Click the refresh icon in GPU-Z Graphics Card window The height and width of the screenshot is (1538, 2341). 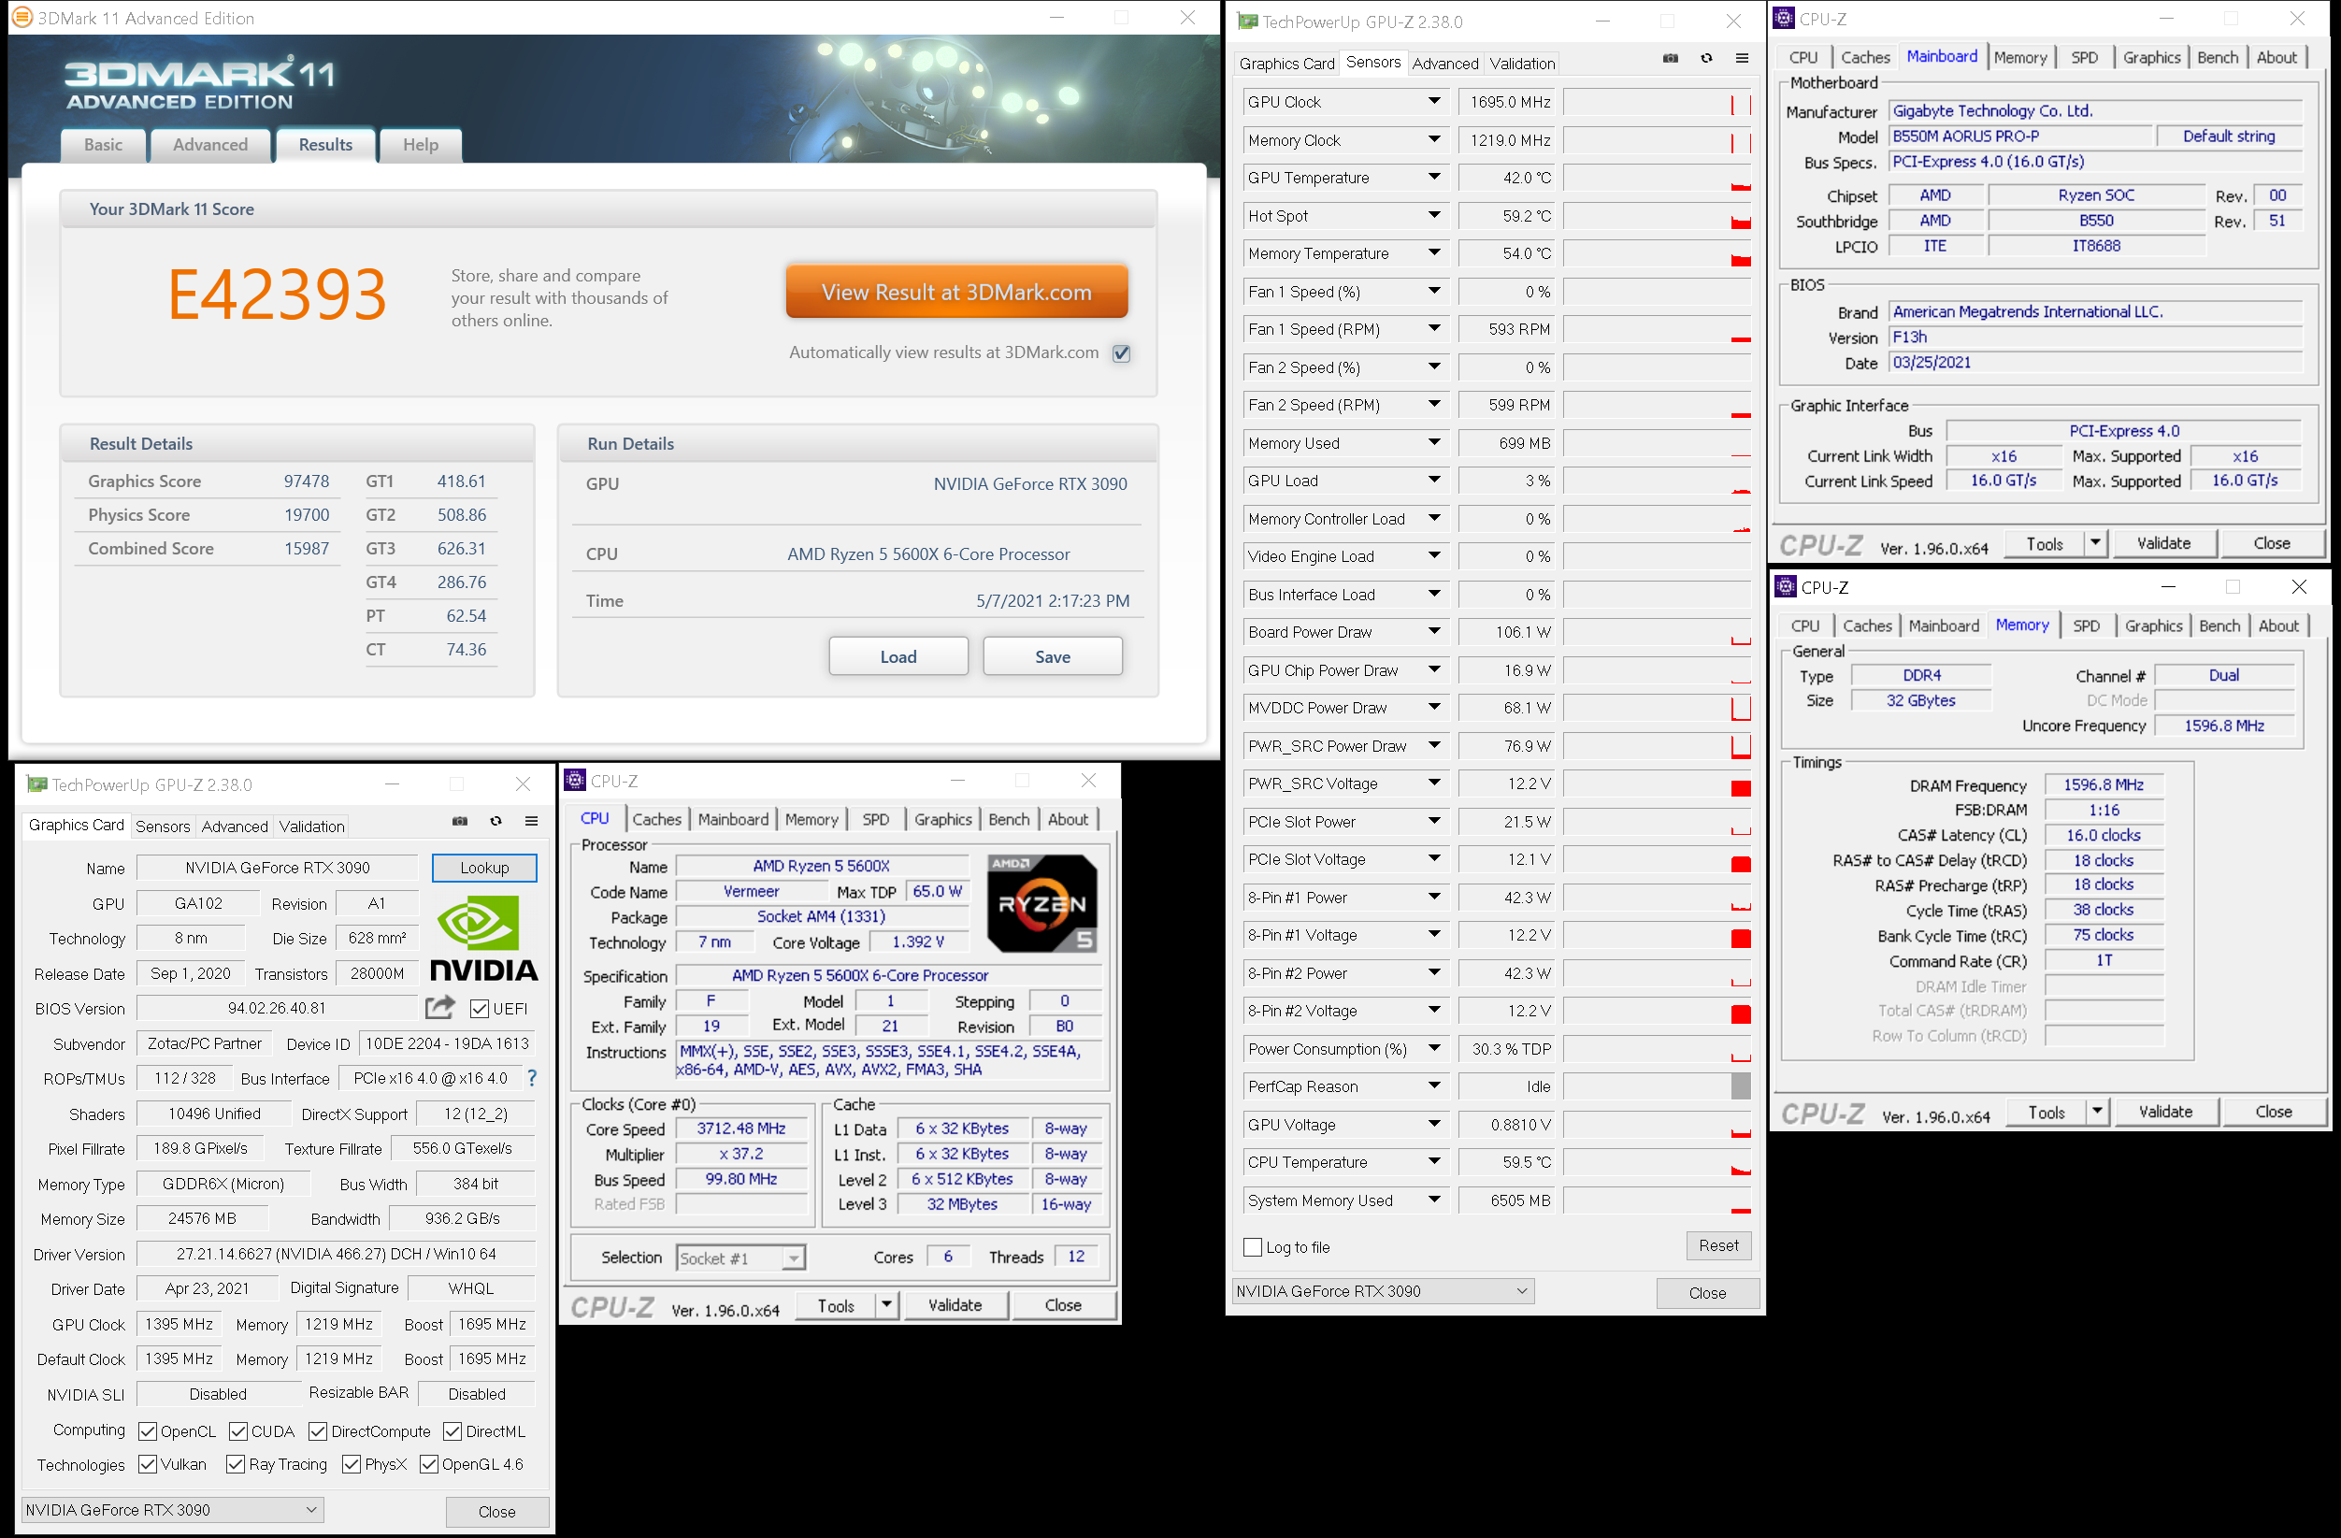(x=495, y=821)
